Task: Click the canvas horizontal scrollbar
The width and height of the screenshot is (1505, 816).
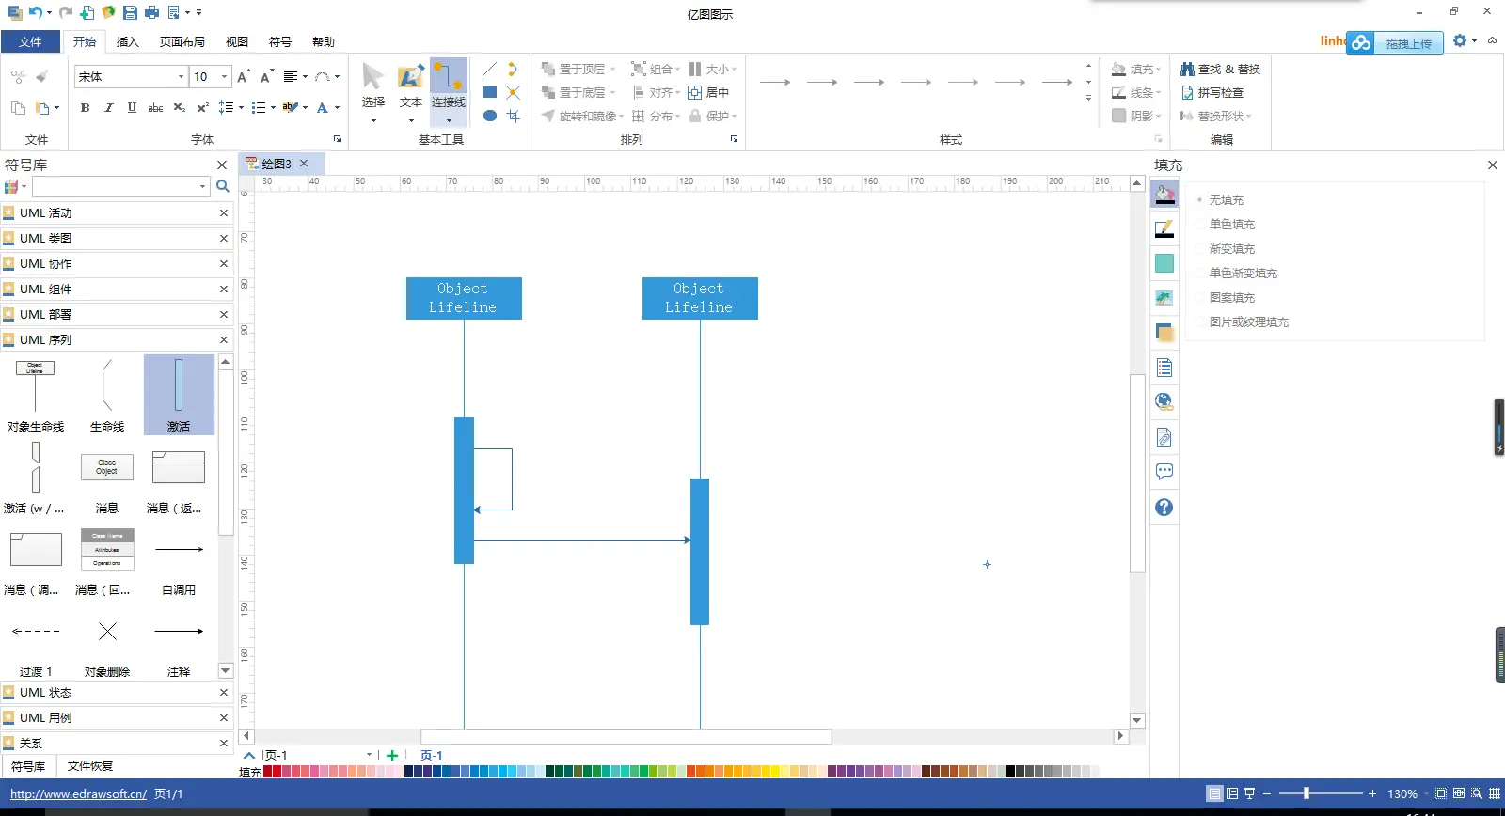Action: [x=626, y=736]
